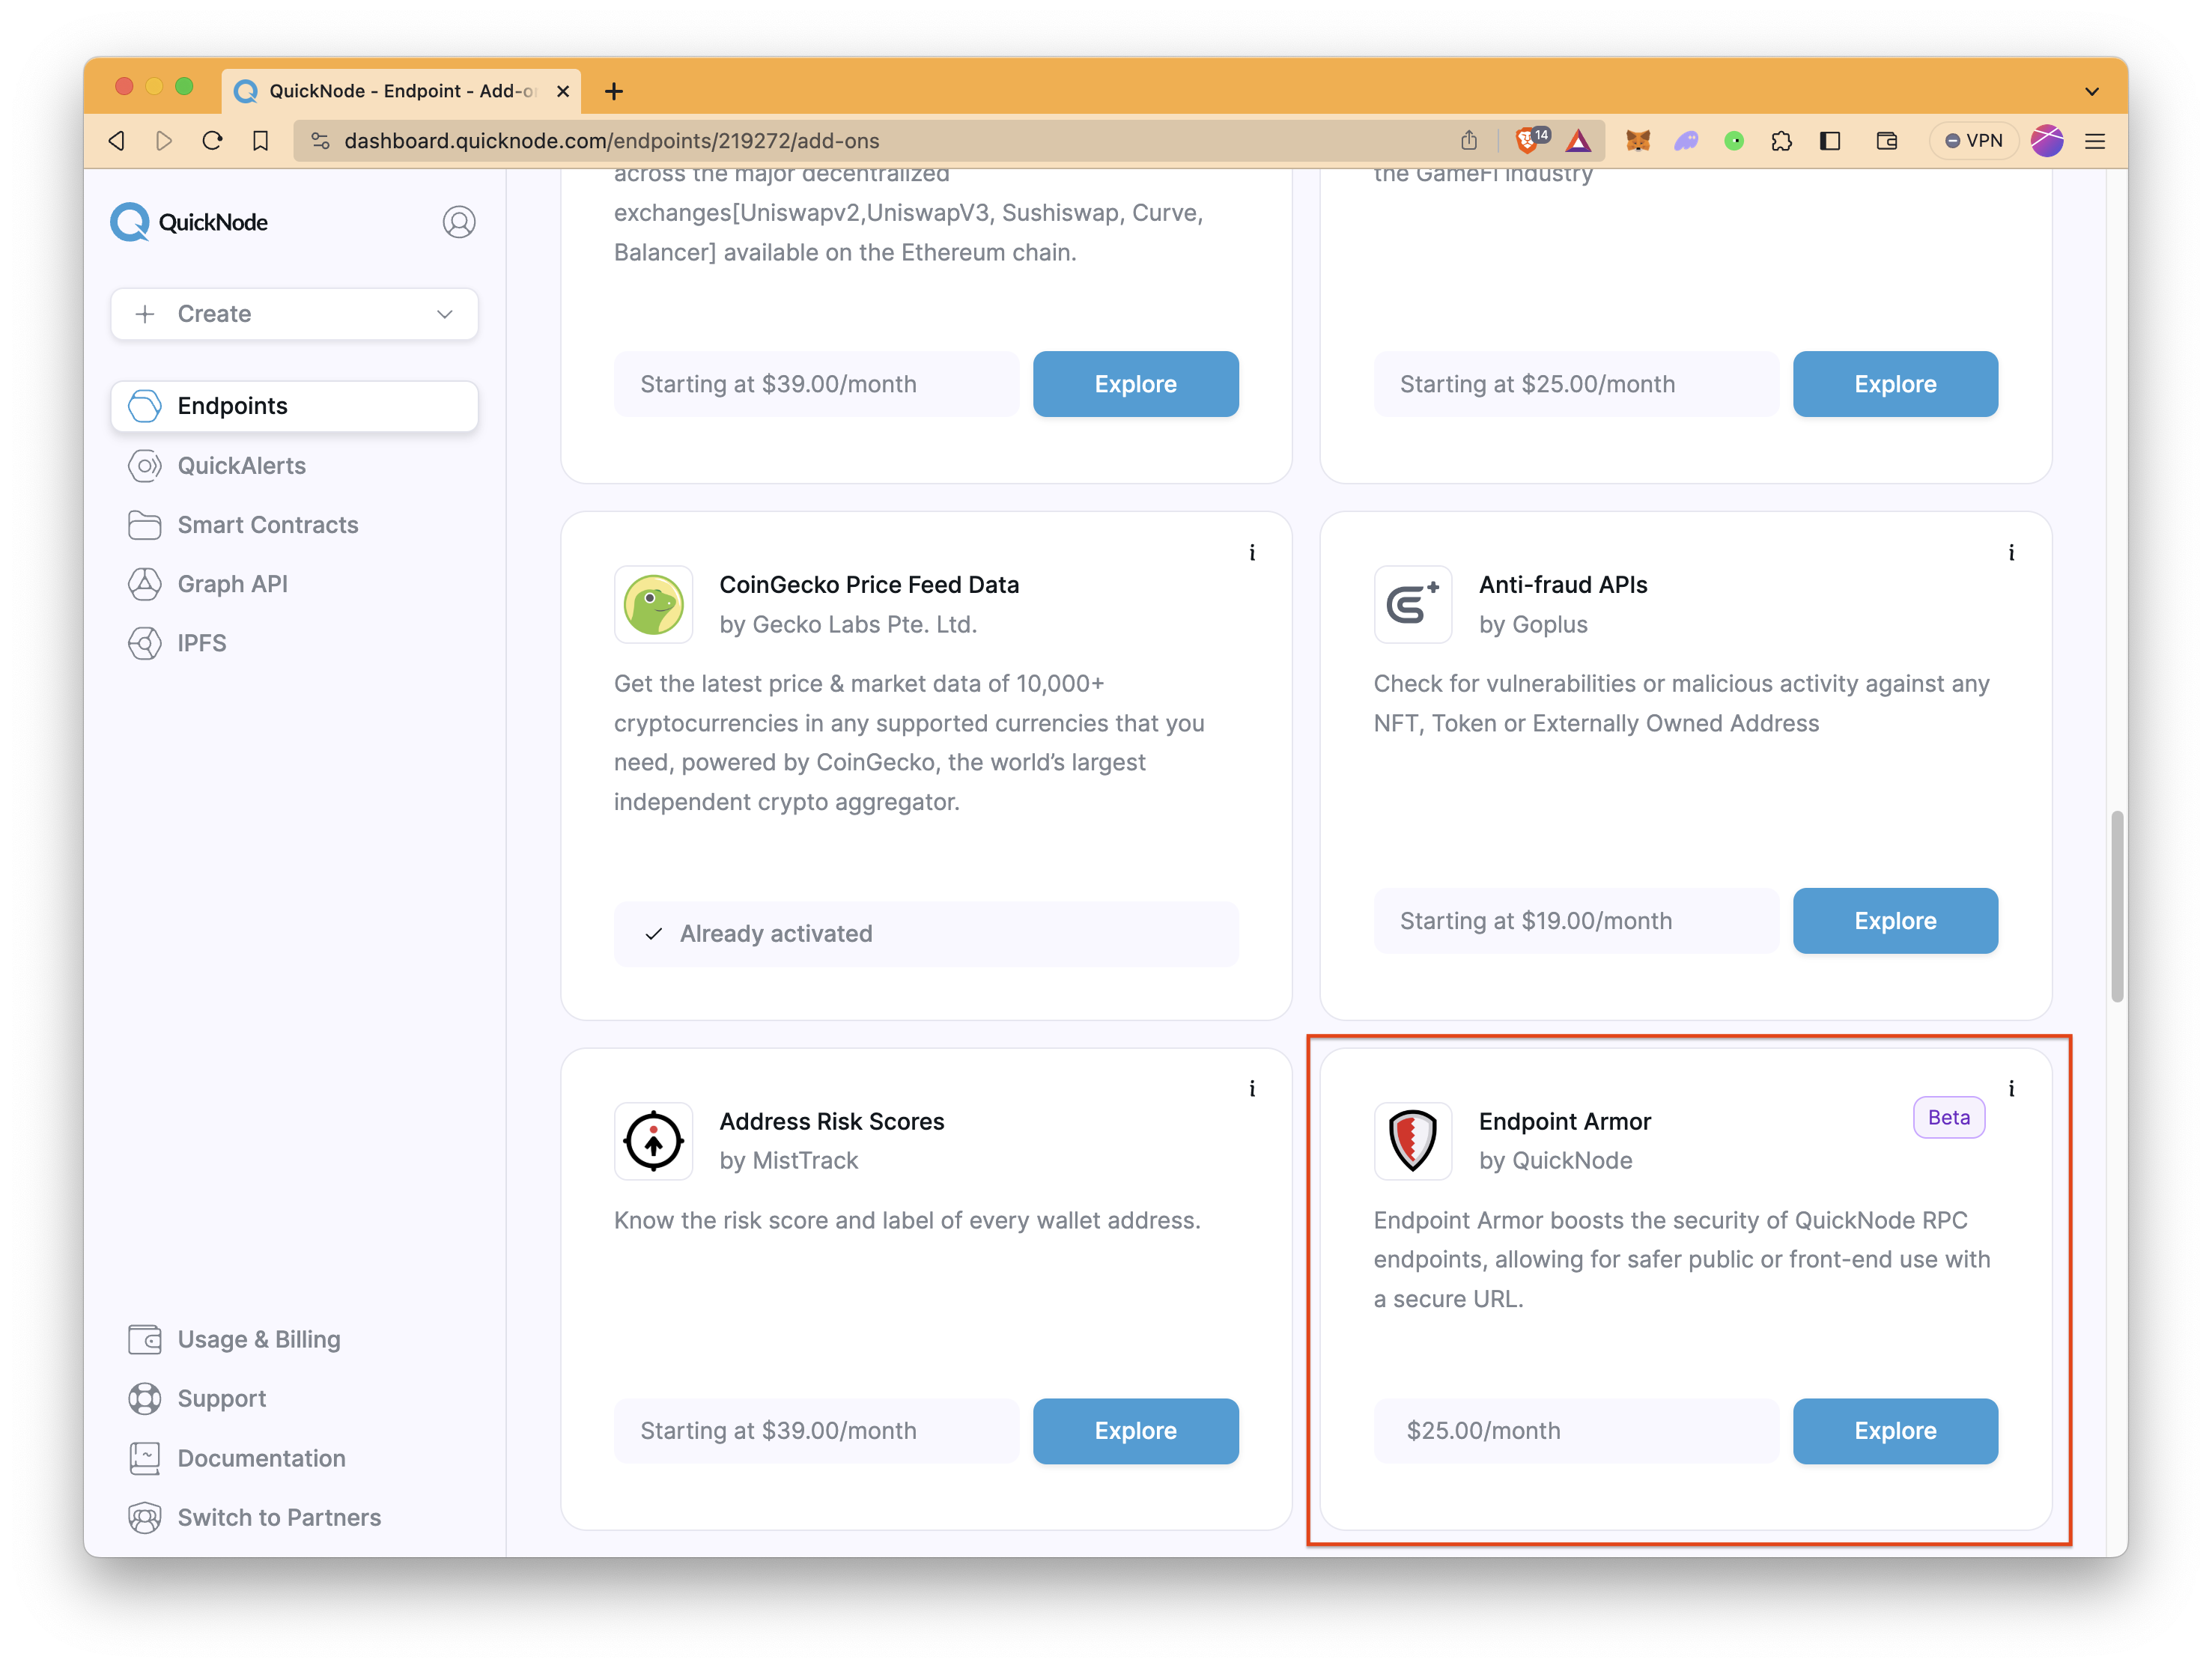Screen dimensions: 2212x1668
Task: Click the Switch to Partners icon
Action: (145, 1517)
